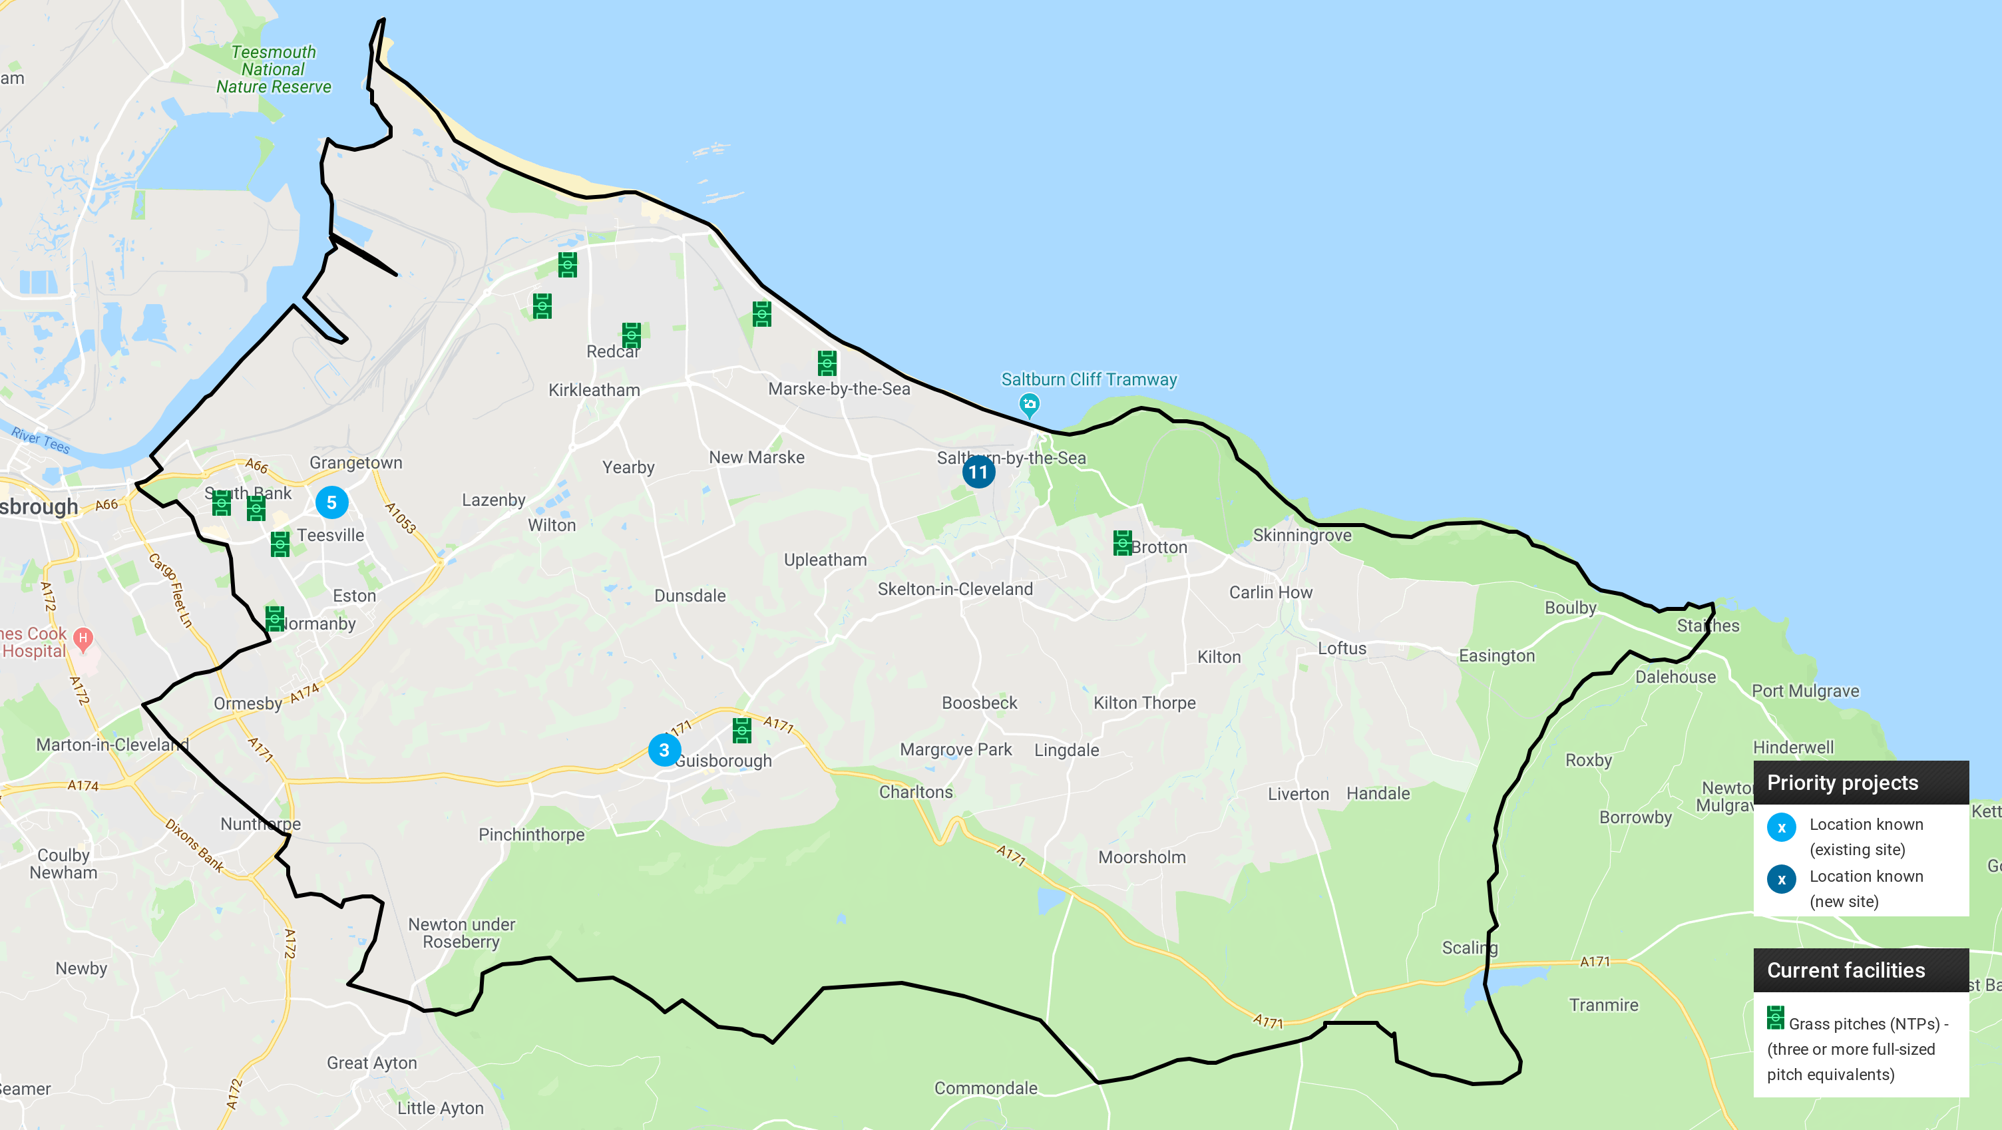The image size is (2002, 1130).
Task: Click the Boosbeck place label
Action: 980,703
